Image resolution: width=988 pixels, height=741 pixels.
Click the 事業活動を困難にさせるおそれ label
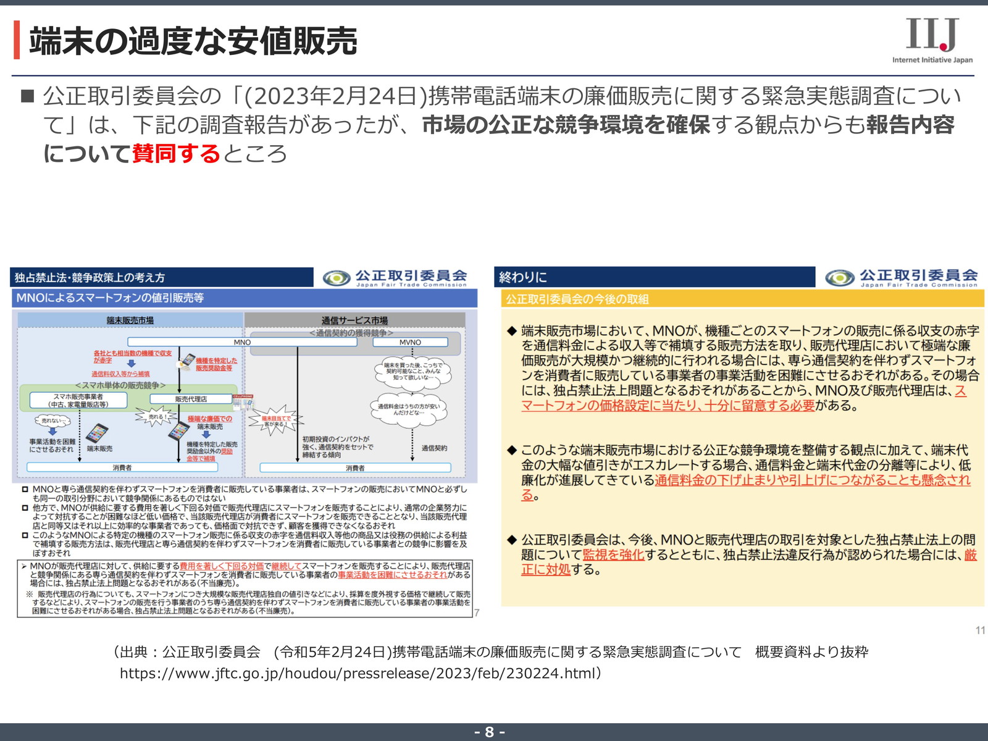point(52,445)
